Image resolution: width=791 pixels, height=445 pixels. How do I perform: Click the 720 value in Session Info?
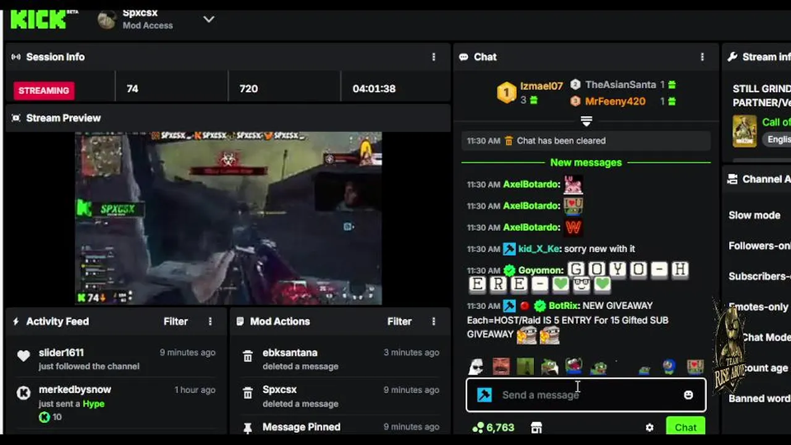(248, 88)
